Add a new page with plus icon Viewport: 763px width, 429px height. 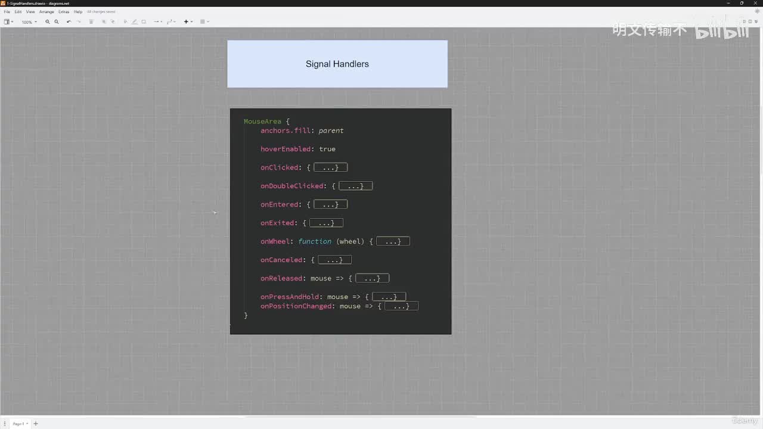pos(35,424)
